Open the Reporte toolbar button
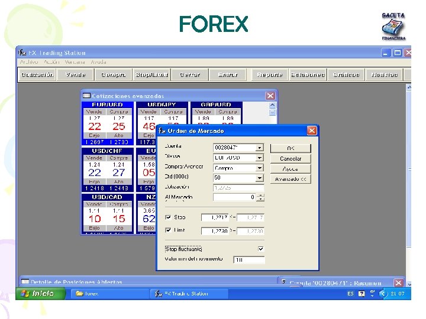The height and width of the screenshot is (319, 426). (x=270, y=74)
